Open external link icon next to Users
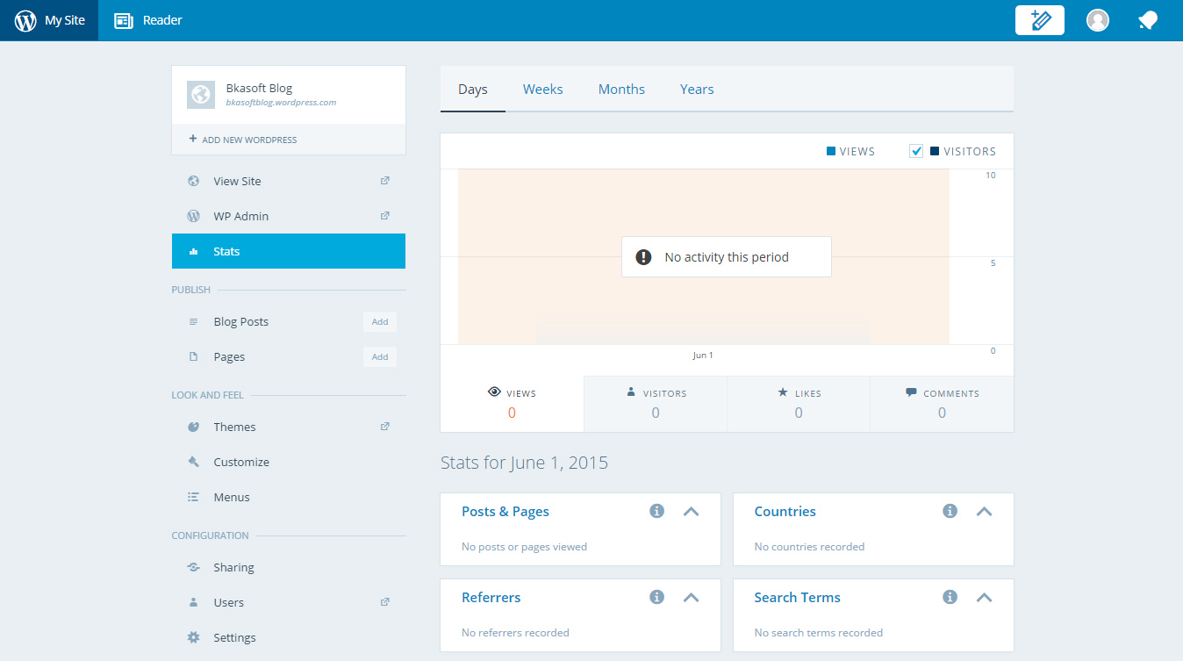Viewport: 1183px width, 661px height. tap(384, 602)
